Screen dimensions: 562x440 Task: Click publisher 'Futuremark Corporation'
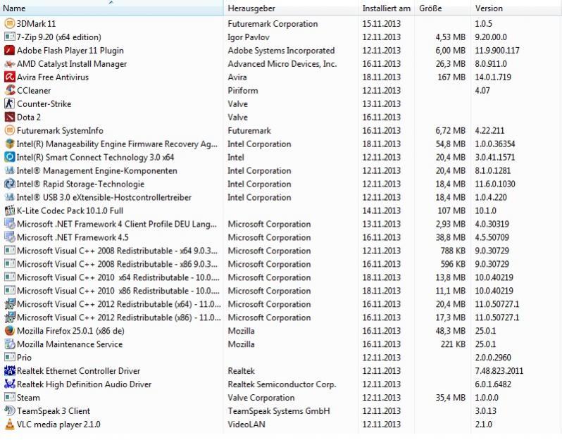[273, 24]
